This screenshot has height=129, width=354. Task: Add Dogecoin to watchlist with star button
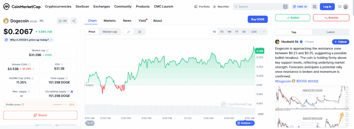[x=62, y=21]
